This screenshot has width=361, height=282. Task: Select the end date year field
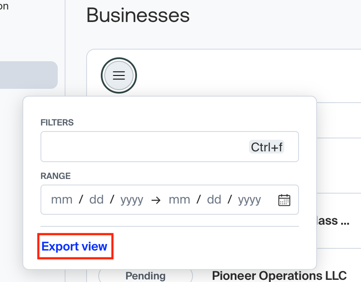249,200
